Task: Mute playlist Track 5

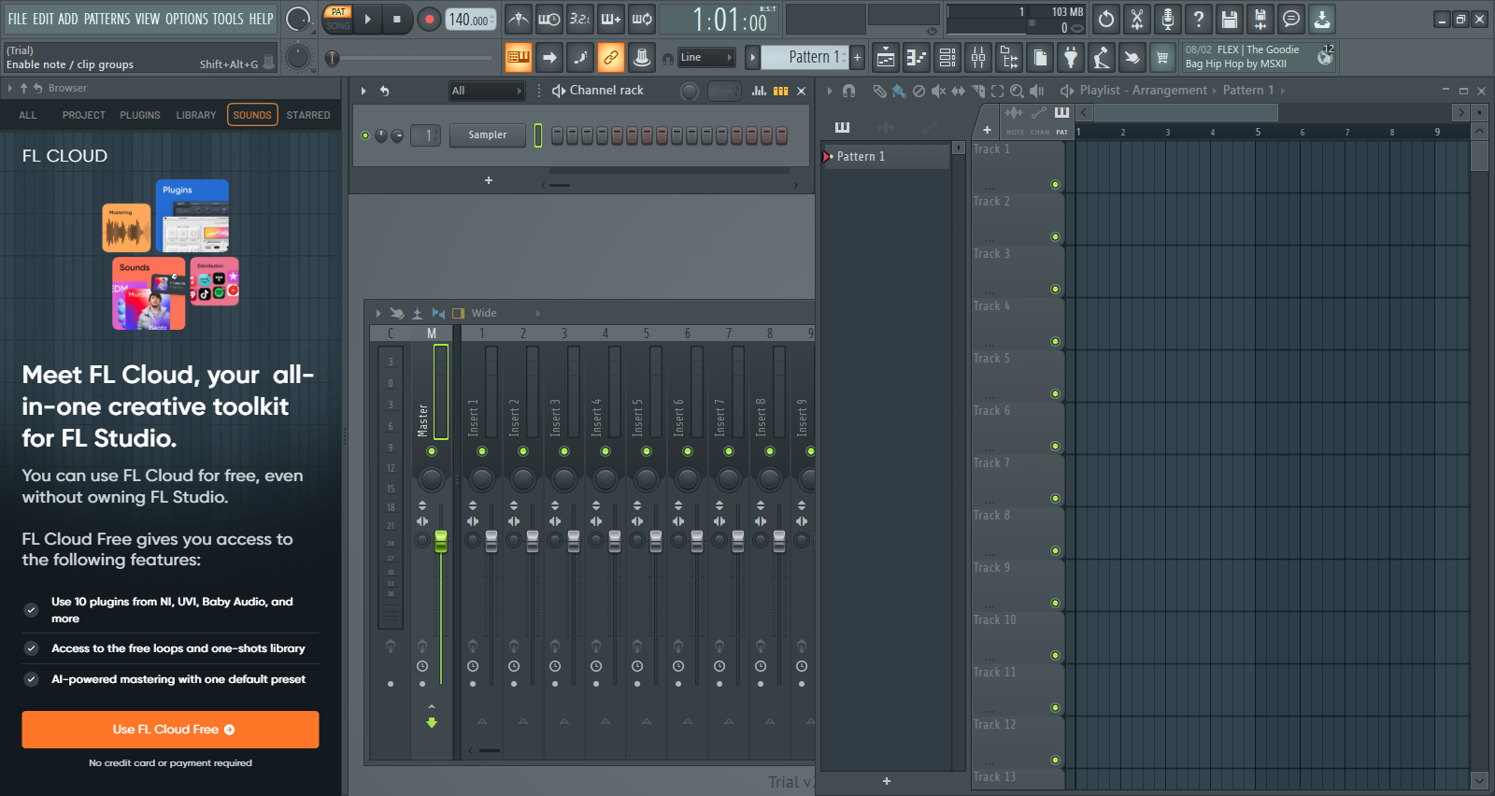Action: [1055, 393]
